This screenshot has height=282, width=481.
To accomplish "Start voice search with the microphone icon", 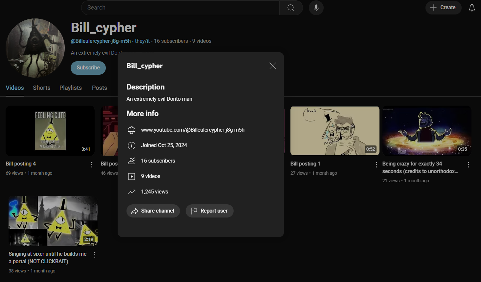I will [x=316, y=8].
